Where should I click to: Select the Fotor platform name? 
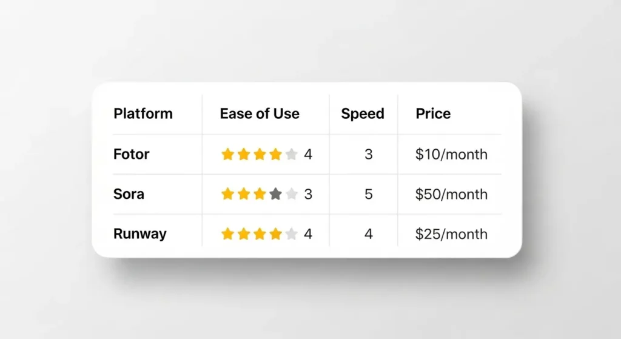(x=131, y=154)
